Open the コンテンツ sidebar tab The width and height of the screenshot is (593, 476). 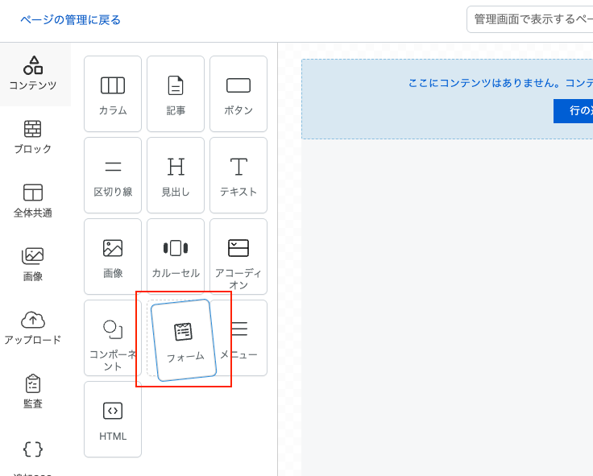[33, 74]
